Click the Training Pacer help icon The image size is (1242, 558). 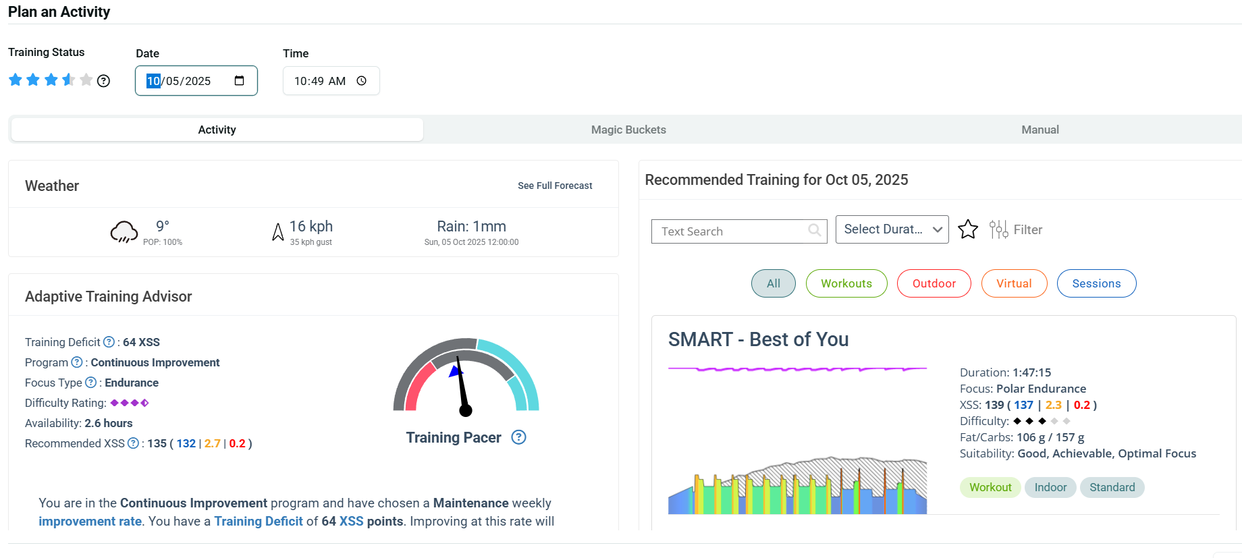pos(518,437)
